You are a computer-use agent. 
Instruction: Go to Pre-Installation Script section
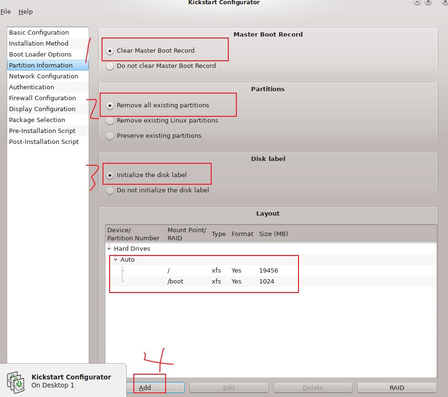48,131
